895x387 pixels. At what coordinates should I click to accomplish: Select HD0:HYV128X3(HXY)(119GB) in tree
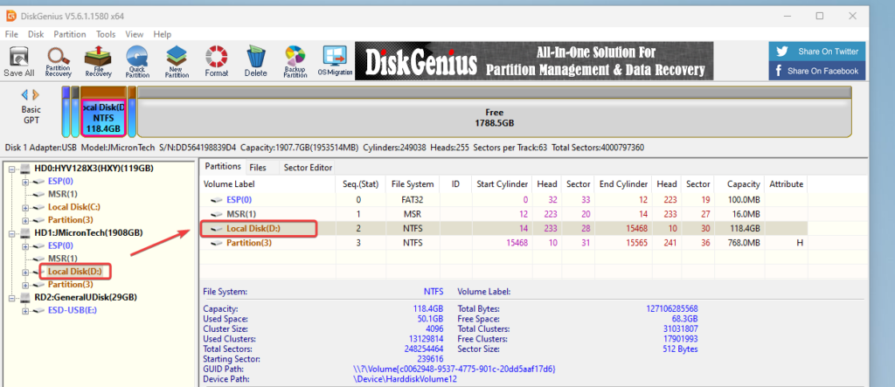pos(94,169)
